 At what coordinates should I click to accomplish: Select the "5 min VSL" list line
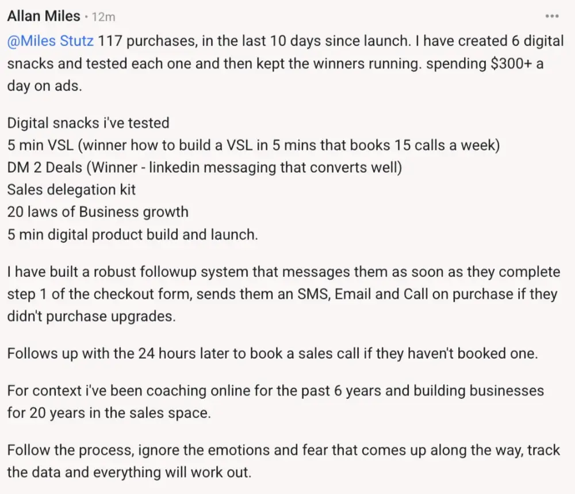253,145
